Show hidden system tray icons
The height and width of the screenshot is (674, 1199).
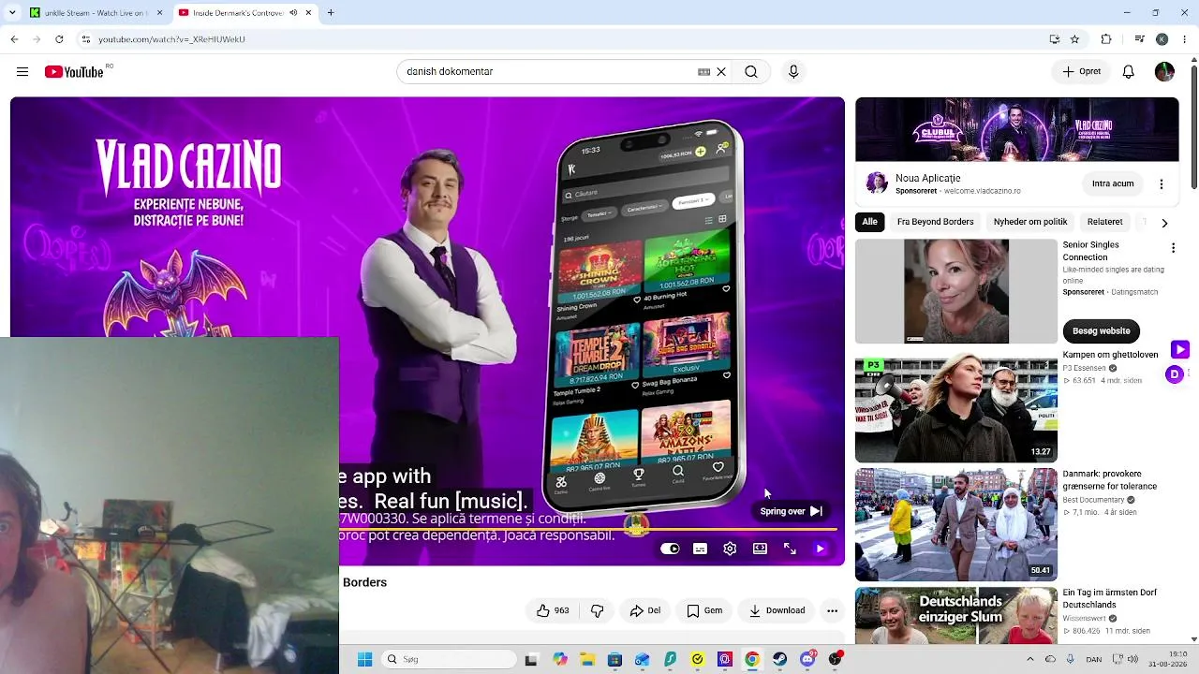coord(1029,659)
